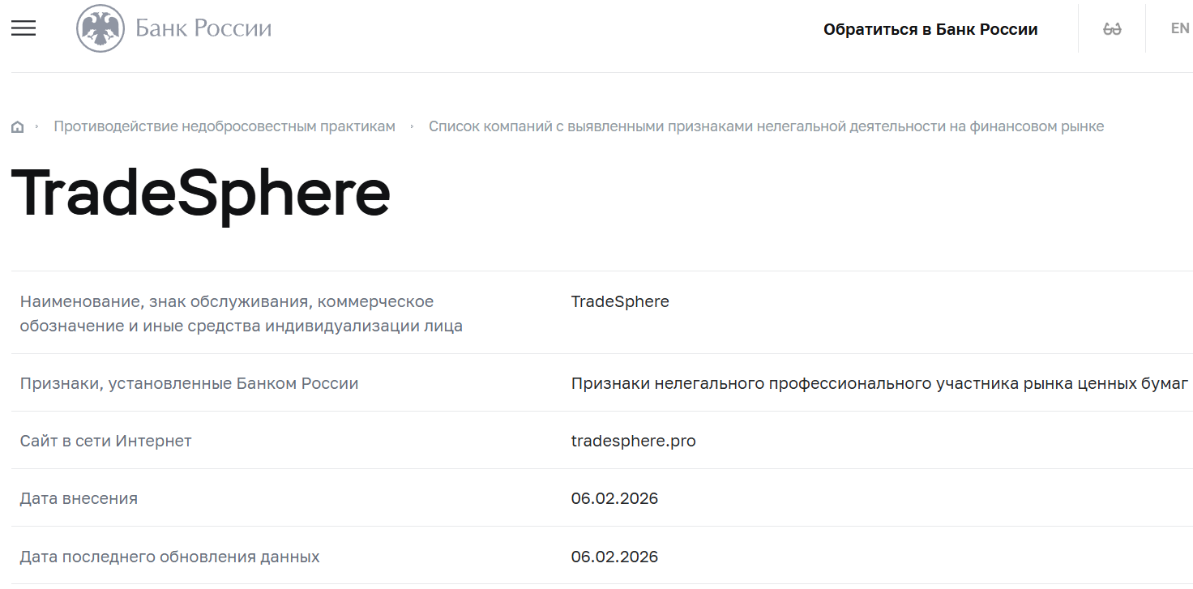Click the home icon in the breadcrumb trail
1193x589 pixels.
pyautogui.click(x=17, y=126)
